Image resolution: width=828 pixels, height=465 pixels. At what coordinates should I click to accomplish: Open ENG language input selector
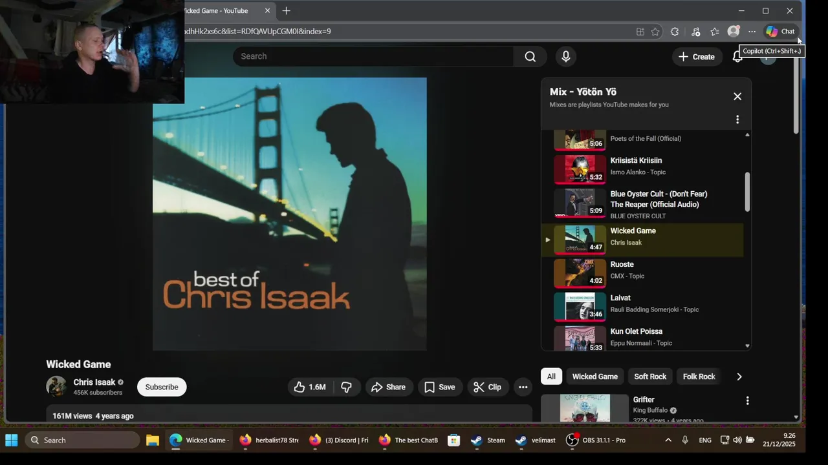click(705, 440)
